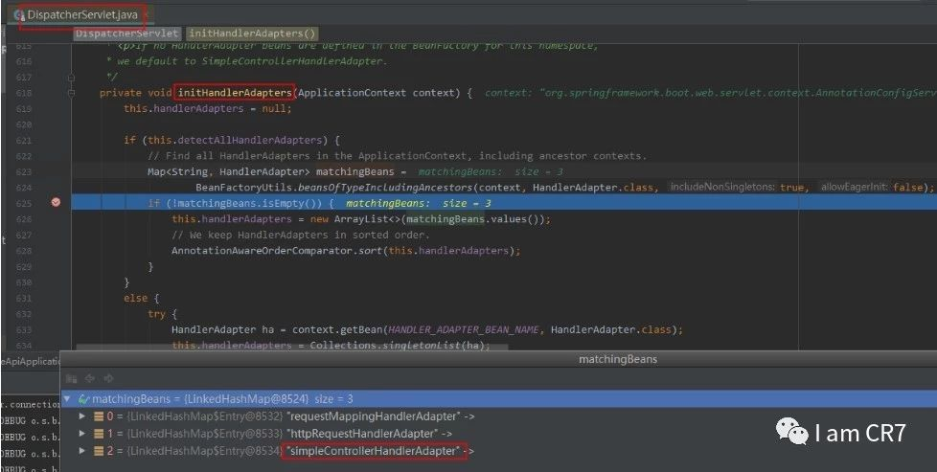Click the 'Find all HandlerAdapters' comment line
This screenshot has height=472, width=937.
point(398,156)
